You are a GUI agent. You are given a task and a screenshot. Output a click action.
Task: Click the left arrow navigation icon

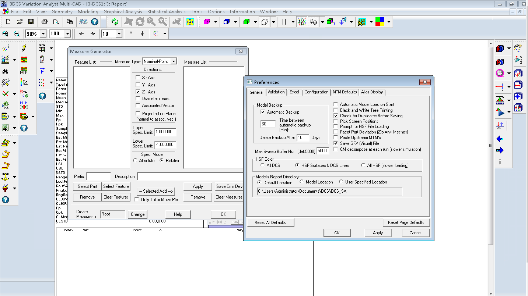(x=81, y=34)
